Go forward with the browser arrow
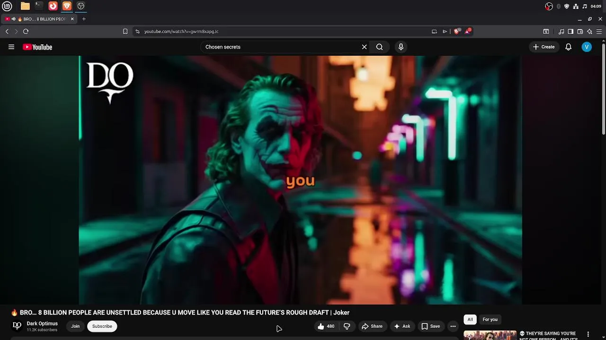 (16, 31)
